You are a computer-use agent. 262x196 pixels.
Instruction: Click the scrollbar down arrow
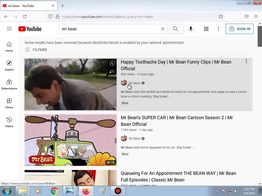[x=260, y=184]
